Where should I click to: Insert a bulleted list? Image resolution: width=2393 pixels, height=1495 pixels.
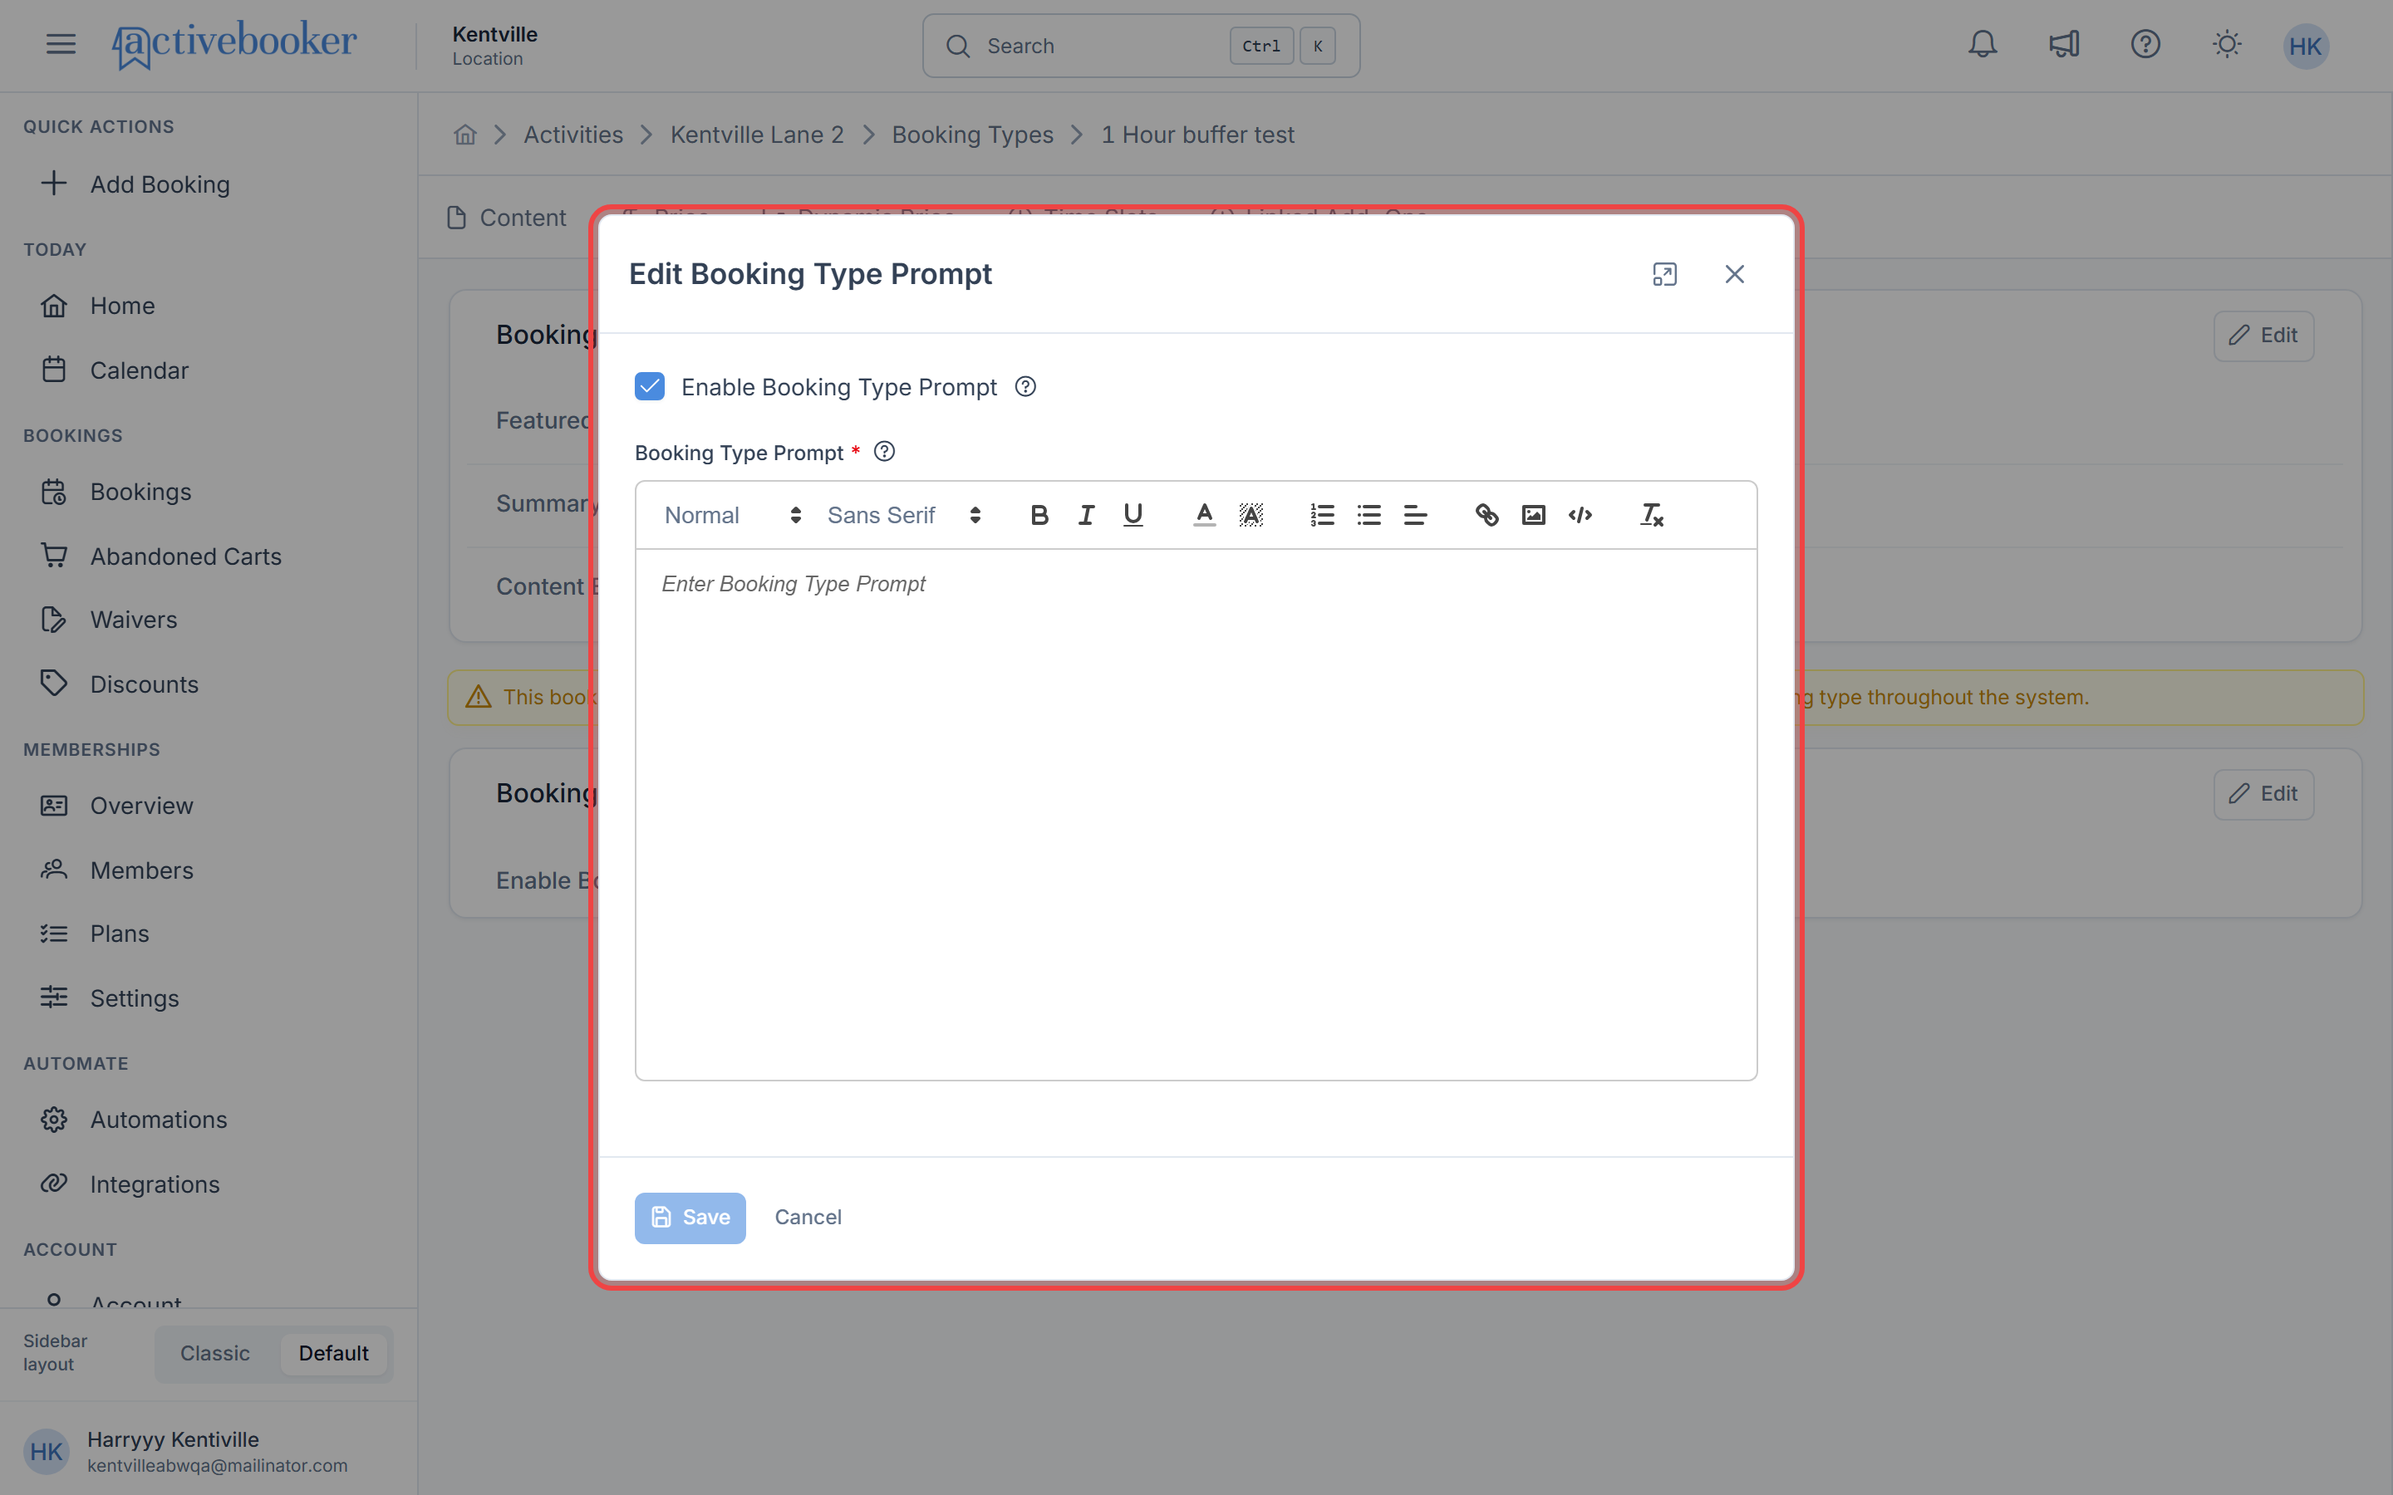click(x=1368, y=515)
